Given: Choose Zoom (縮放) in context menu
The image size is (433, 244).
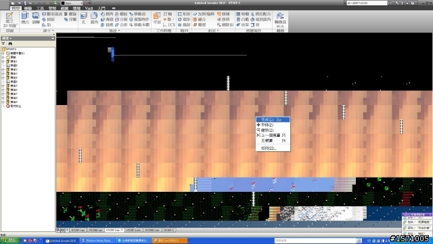Looking at the screenshot, I should (x=273, y=130).
